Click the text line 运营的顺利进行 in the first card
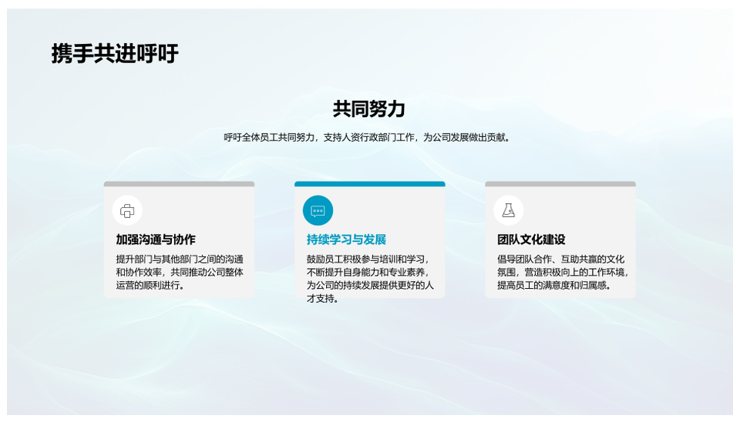 [150, 285]
